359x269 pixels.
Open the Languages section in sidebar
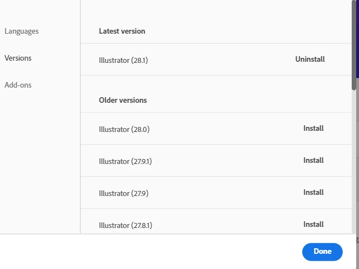21,31
